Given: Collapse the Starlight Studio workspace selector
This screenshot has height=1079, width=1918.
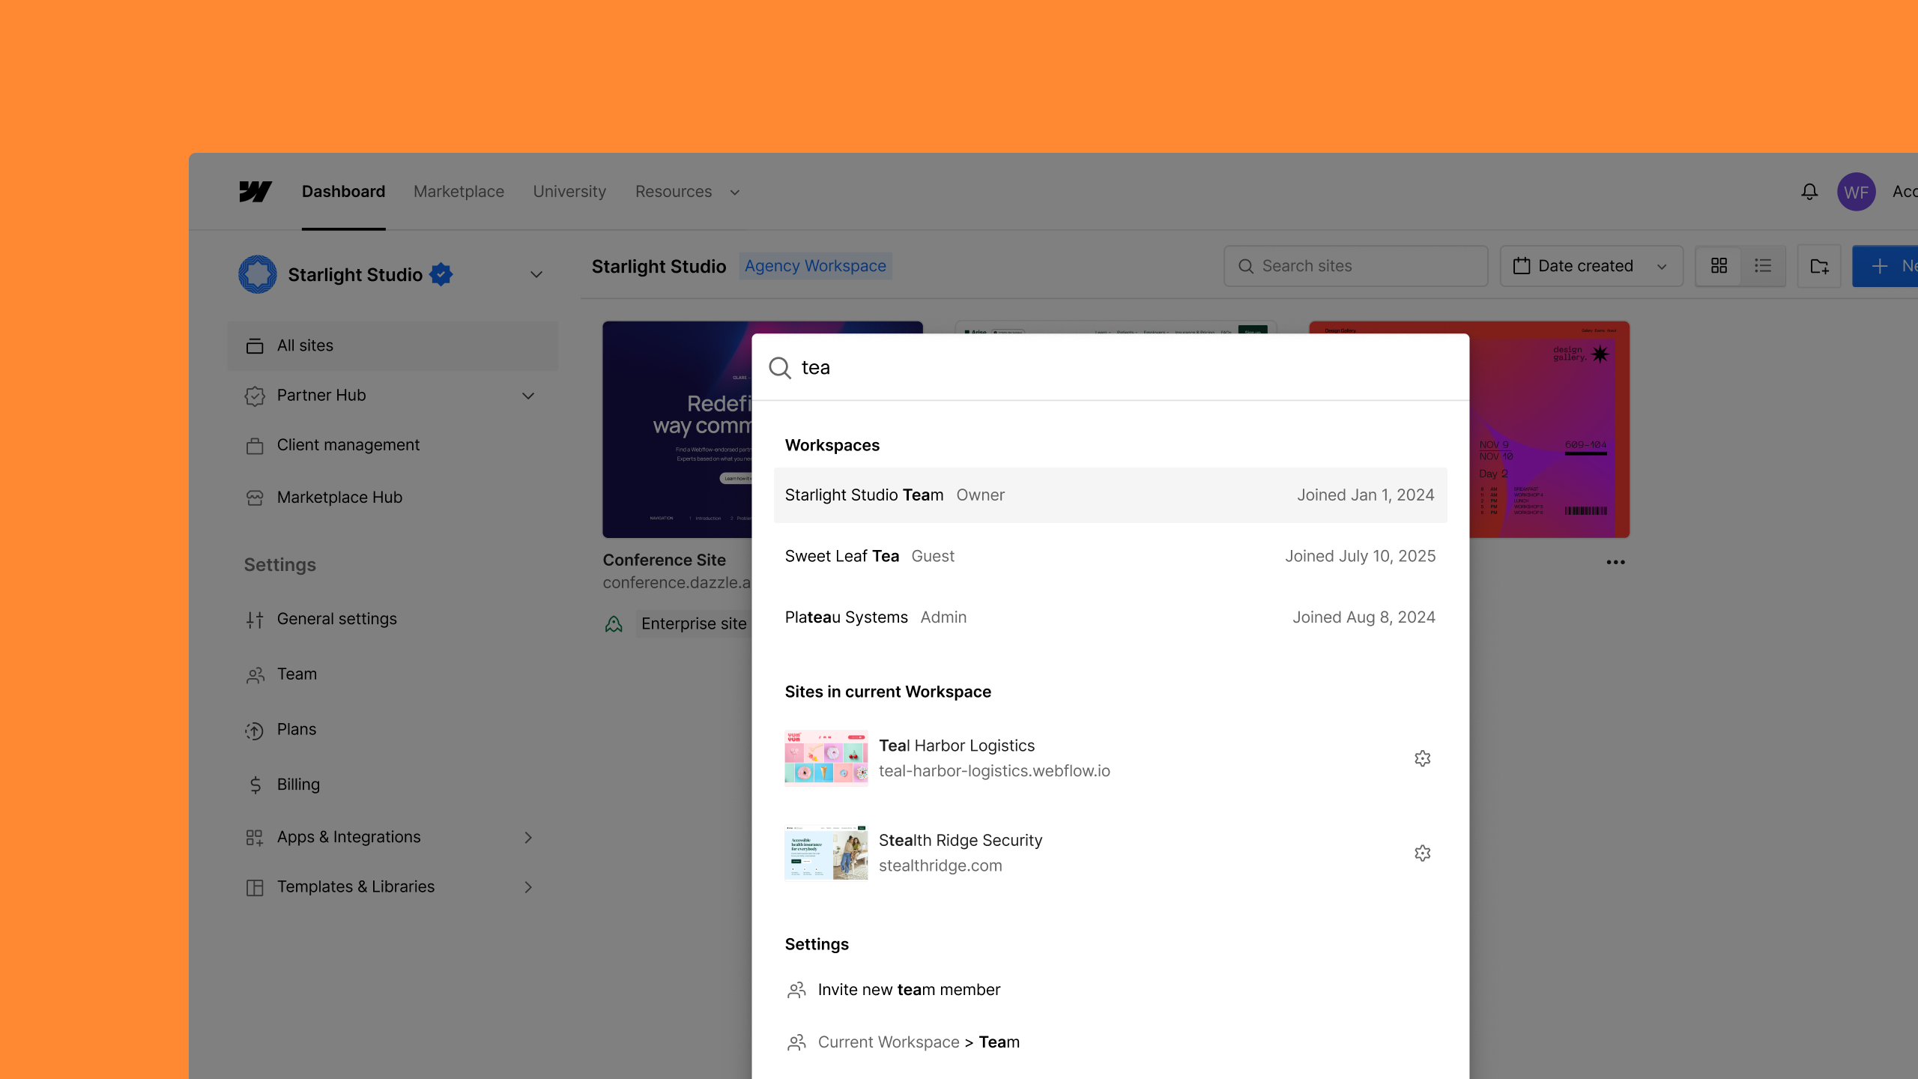Looking at the screenshot, I should 535,274.
